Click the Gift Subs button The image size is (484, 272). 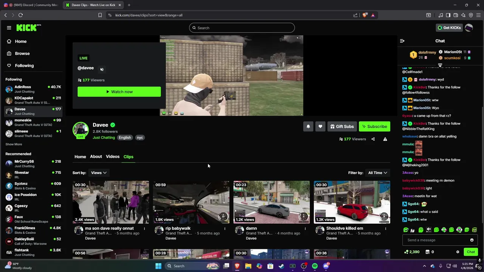pos(341,127)
